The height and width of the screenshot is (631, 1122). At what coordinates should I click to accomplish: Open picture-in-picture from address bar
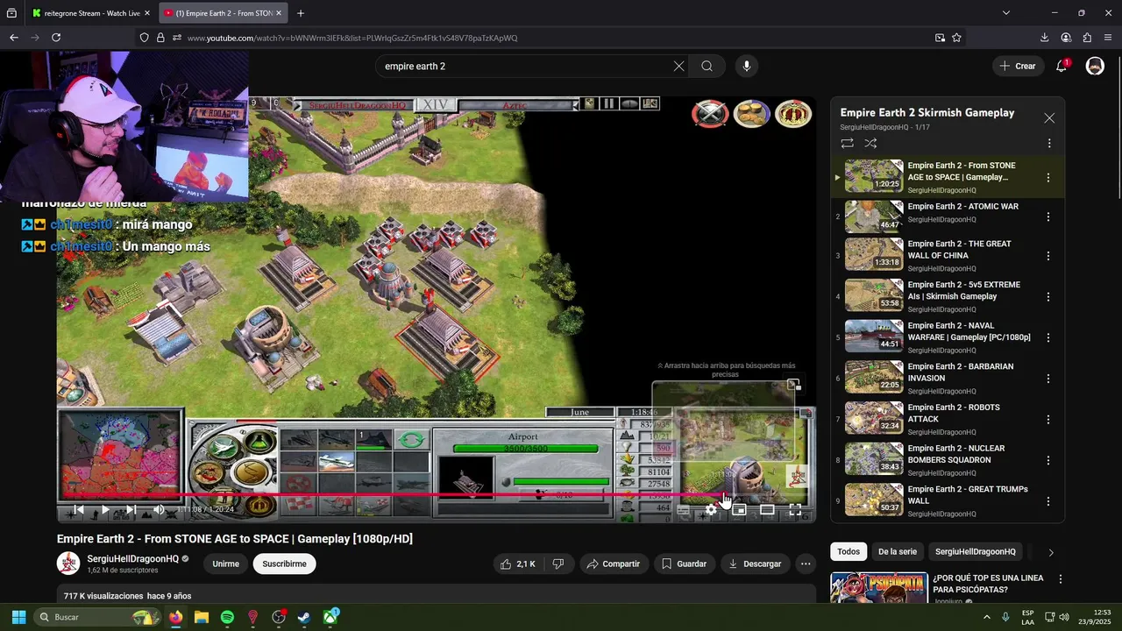tap(940, 38)
